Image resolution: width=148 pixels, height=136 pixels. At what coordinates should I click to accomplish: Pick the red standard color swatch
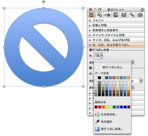(x=100, y=107)
